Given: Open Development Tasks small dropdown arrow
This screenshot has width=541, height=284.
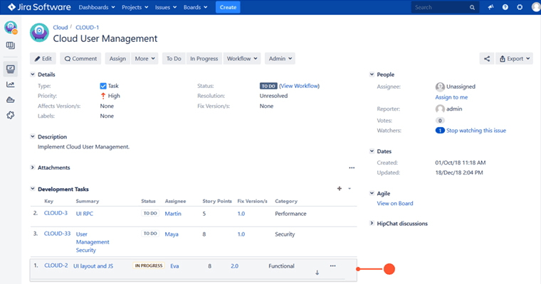Looking at the screenshot, I should (350, 189).
